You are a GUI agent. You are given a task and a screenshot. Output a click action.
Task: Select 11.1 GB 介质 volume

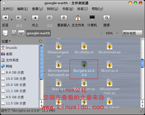[x=20, y=91]
